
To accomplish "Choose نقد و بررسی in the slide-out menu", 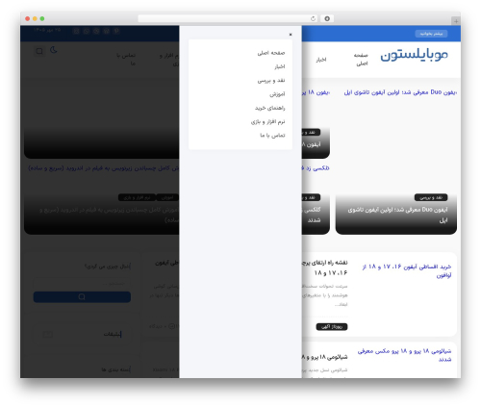I will tap(271, 81).
